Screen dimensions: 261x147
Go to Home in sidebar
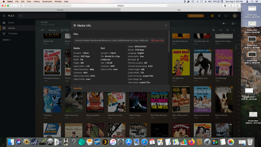tap(11, 23)
